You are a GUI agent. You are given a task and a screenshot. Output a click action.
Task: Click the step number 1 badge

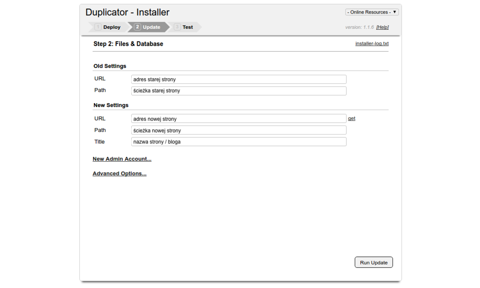point(98,27)
